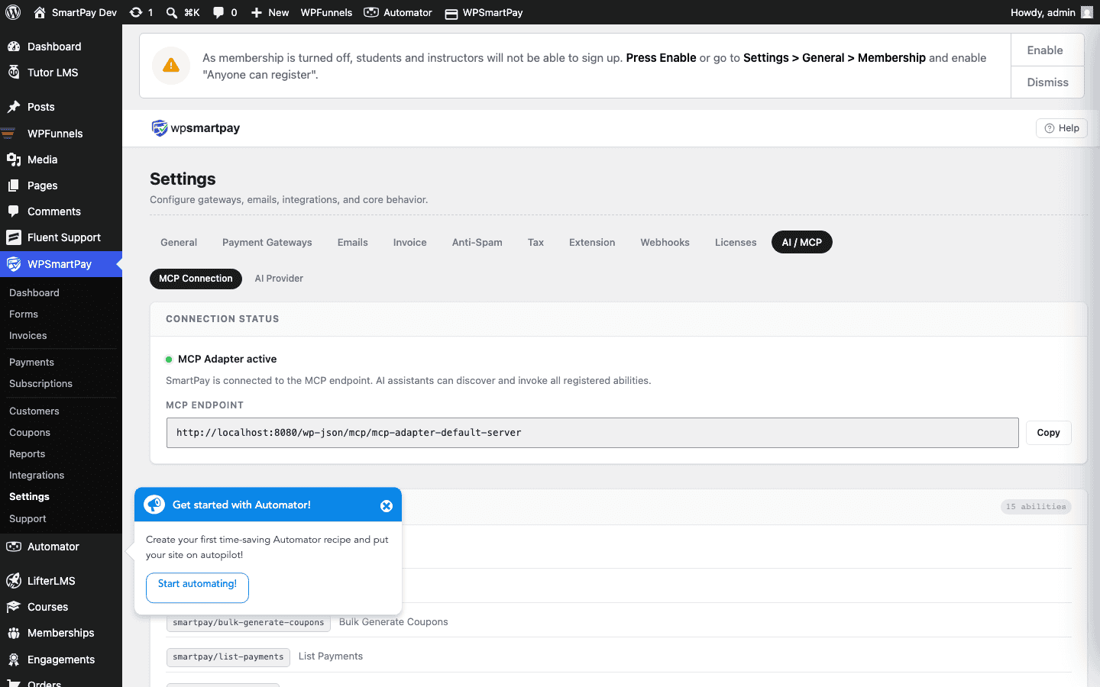Open Integrations submenu item
This screenshot has height=687, width=1100.
(x=37, y=476)
